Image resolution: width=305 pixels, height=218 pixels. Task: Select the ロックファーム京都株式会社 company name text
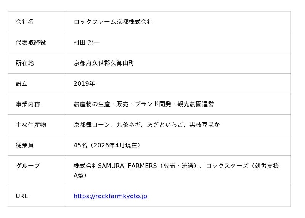click(113, 22)
